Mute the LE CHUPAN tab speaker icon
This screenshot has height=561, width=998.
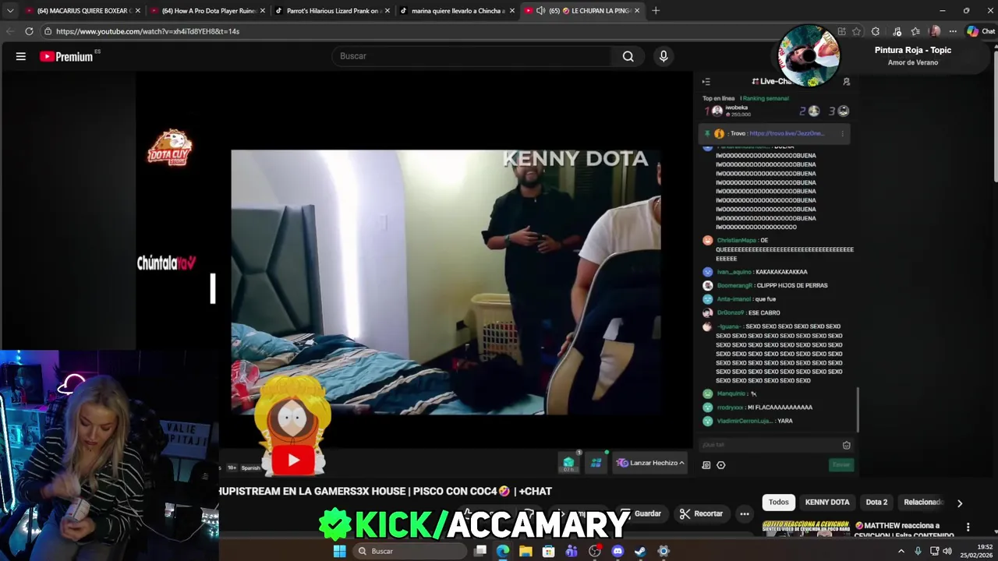(x=540, y=11)
